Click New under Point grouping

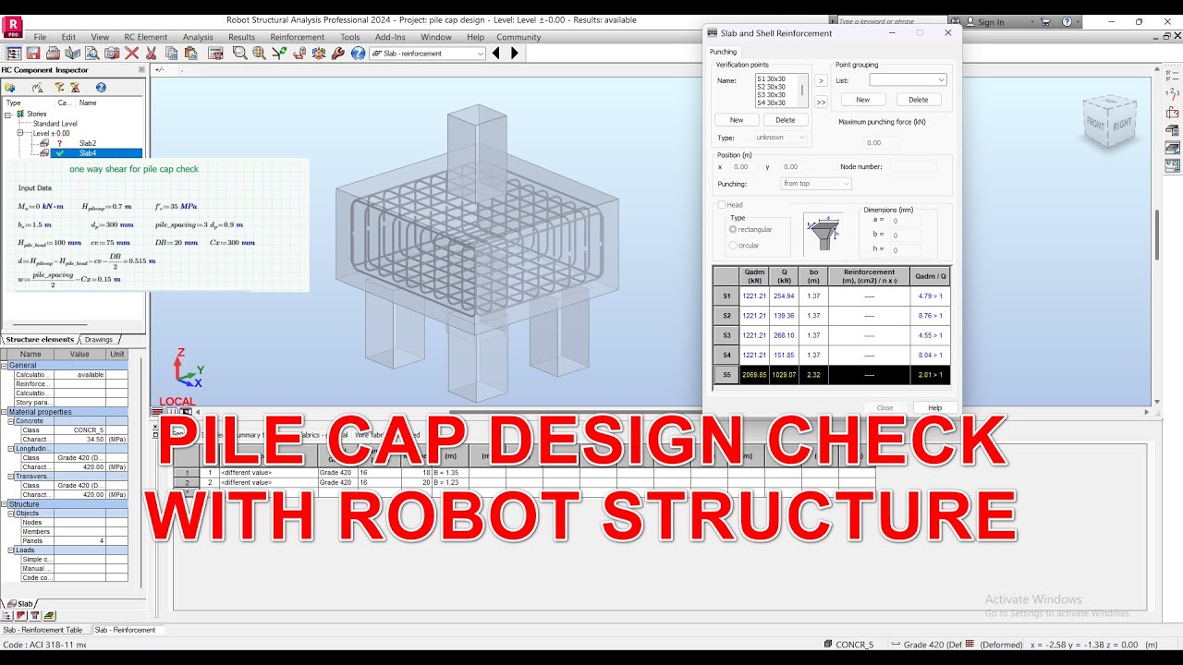coord(863,100)
